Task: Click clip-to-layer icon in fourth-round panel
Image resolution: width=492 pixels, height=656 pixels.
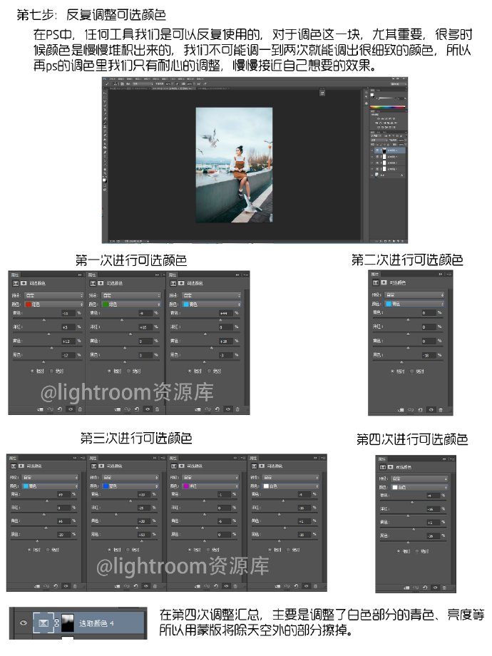Action: click(406, 588)
